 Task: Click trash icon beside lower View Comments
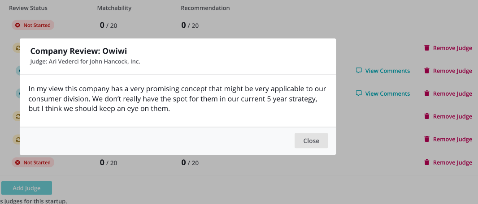point(427,93)
